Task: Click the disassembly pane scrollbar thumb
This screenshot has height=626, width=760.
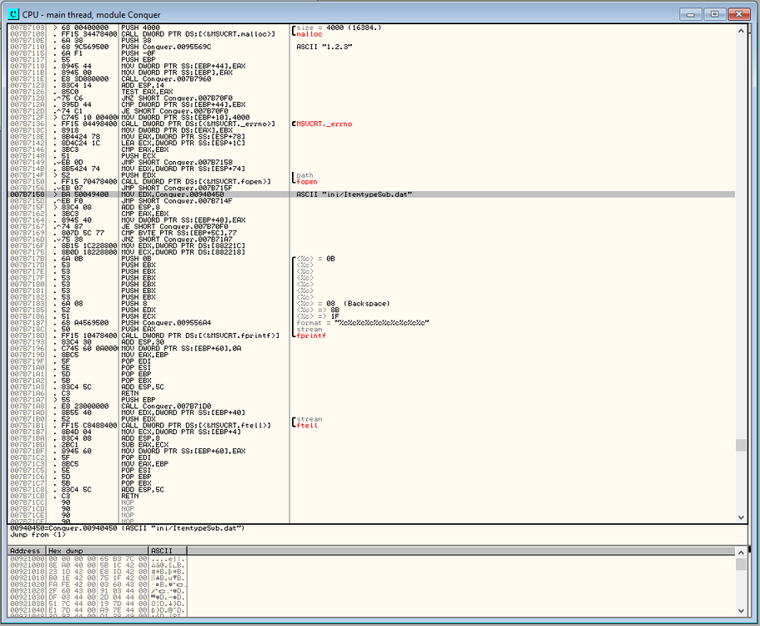Action: [741, 445]
